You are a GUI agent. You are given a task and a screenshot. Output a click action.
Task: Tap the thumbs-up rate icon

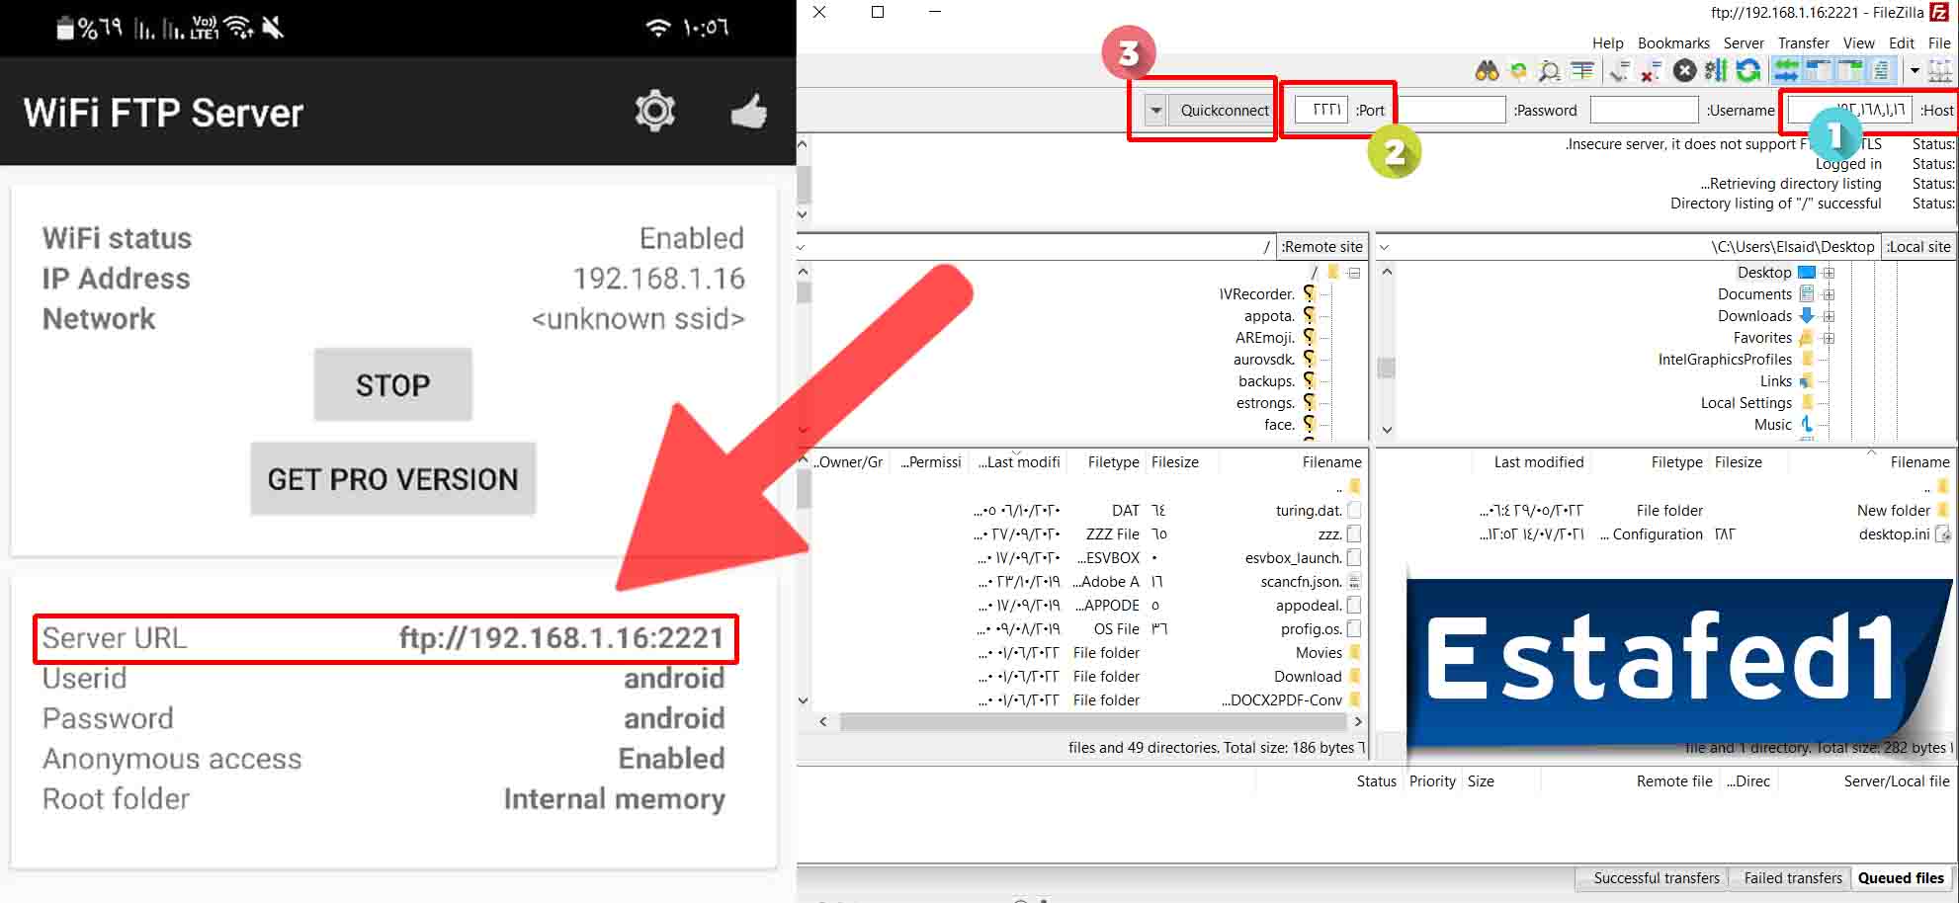point(748,112)
